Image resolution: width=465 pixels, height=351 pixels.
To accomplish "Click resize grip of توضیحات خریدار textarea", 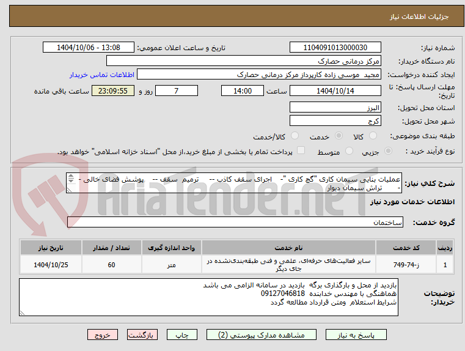I will (x=22, y=312).
